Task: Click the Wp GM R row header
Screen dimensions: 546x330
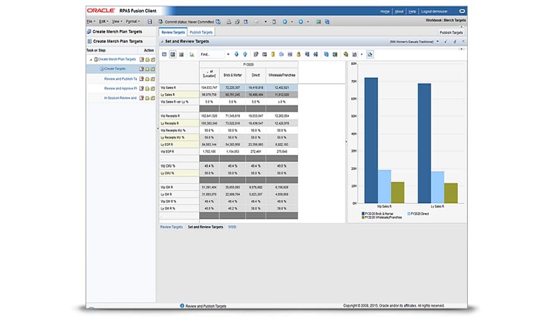Action: coord(179,187)
